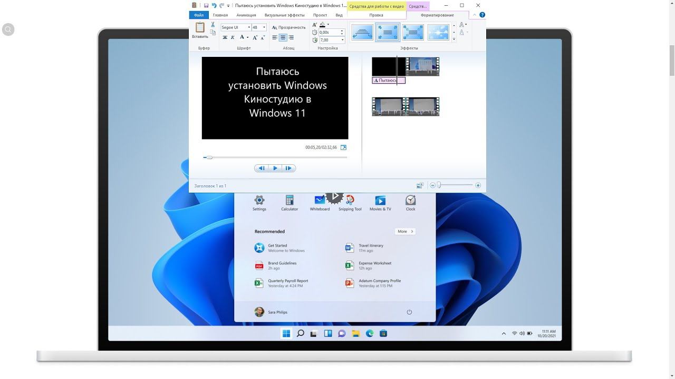675x379 pixels.
Task: Open the Quarterly Payroll Report file
Action: coord(281,283)
